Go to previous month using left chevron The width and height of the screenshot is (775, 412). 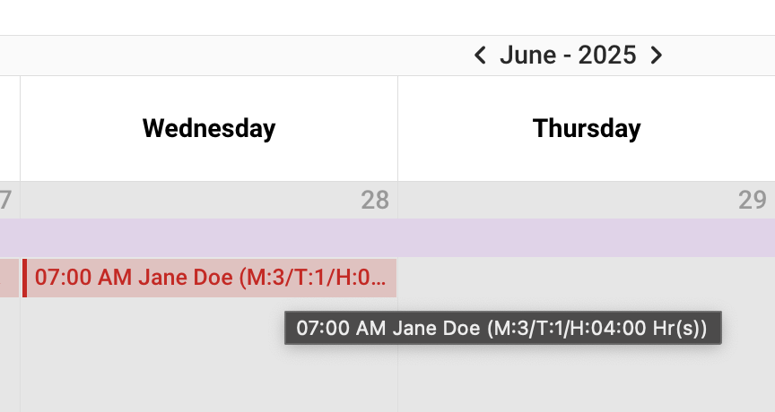[x=480, y=56]
